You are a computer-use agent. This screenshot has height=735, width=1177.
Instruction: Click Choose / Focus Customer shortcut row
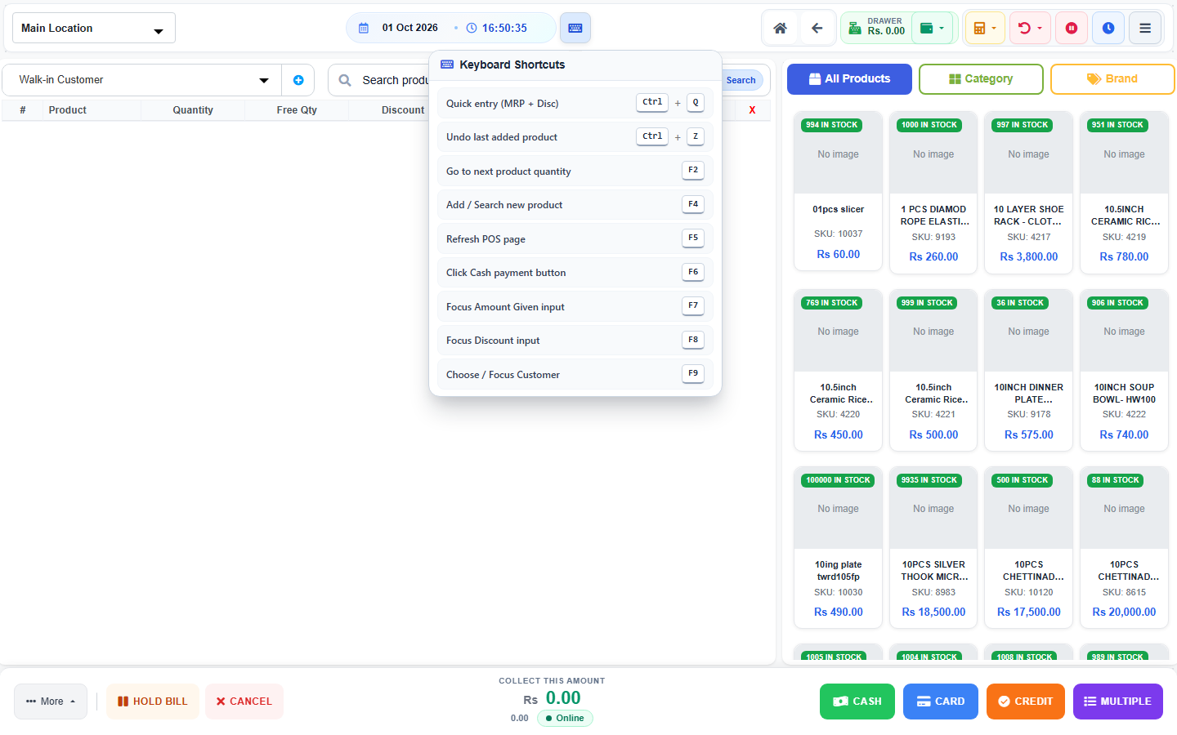[x=575, y=374]
